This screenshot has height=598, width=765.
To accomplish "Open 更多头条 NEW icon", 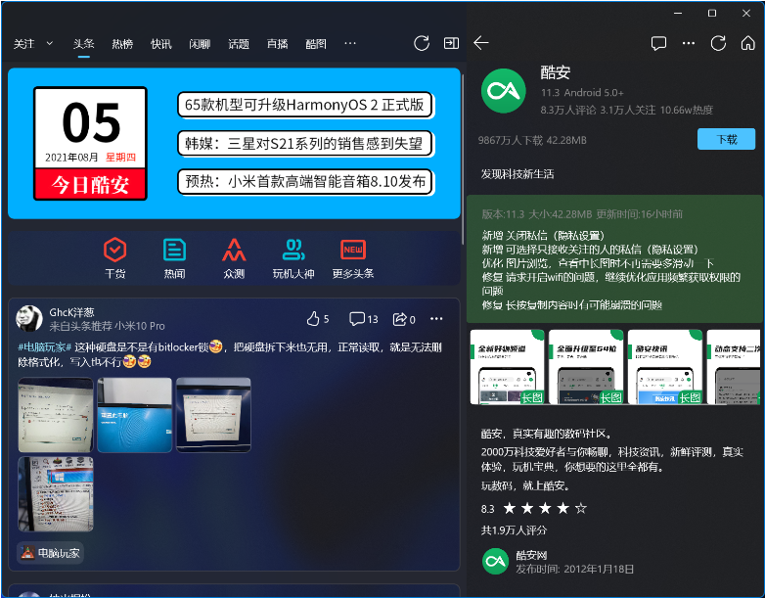I will 353,258.
